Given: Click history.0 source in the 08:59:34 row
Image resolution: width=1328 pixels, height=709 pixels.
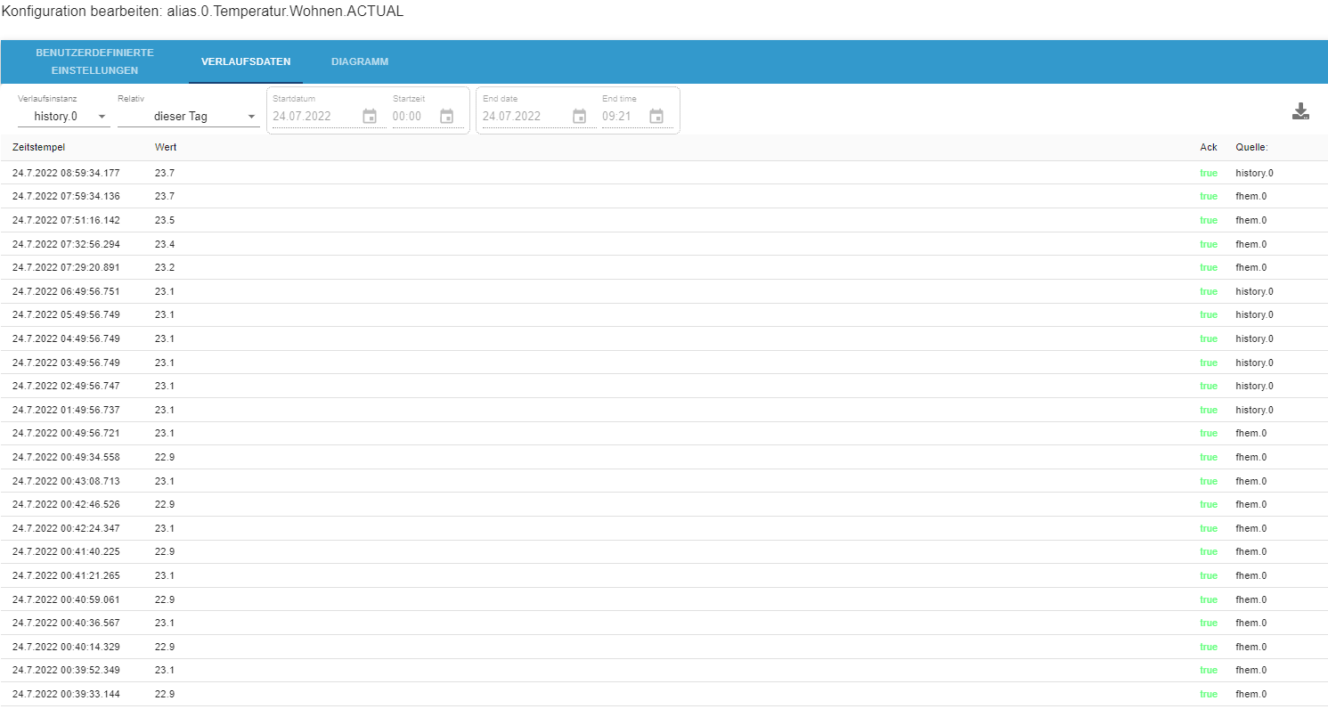Looking at the screenshot, I should (x=1254, y=173).
